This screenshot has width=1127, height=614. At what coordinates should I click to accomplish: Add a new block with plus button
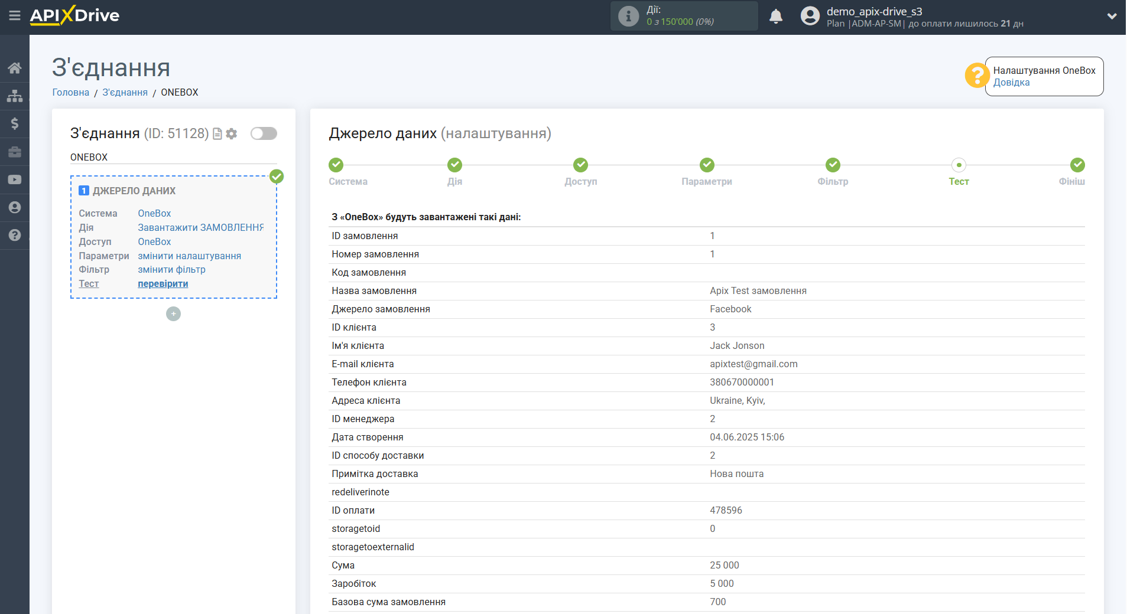[x=173, y=313]
